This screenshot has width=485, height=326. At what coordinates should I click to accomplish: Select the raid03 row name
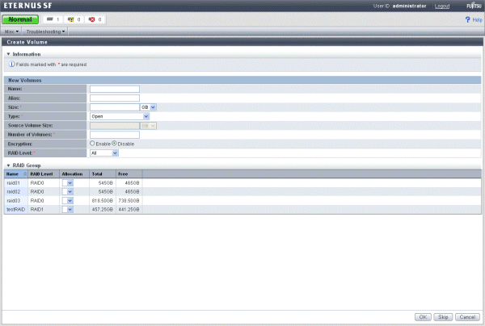coord(13,201)
